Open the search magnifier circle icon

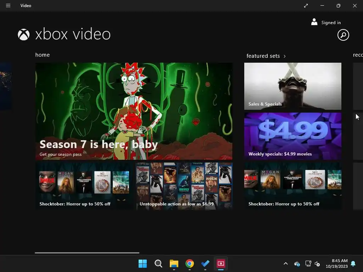point(343,35)
